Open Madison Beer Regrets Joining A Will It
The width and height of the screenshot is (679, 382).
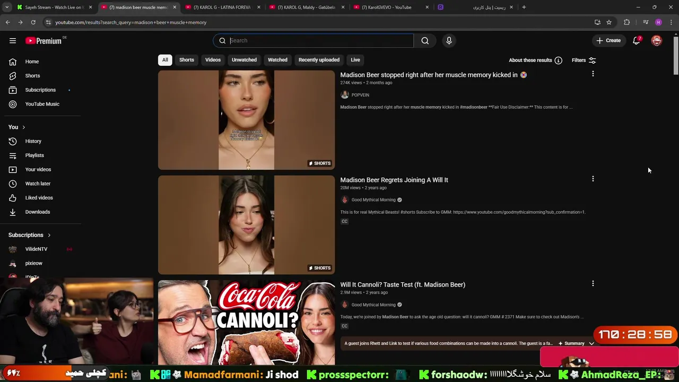(394, 180)
